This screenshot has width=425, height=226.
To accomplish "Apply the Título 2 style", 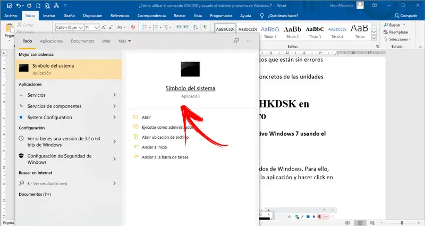I will coord(293,32).
